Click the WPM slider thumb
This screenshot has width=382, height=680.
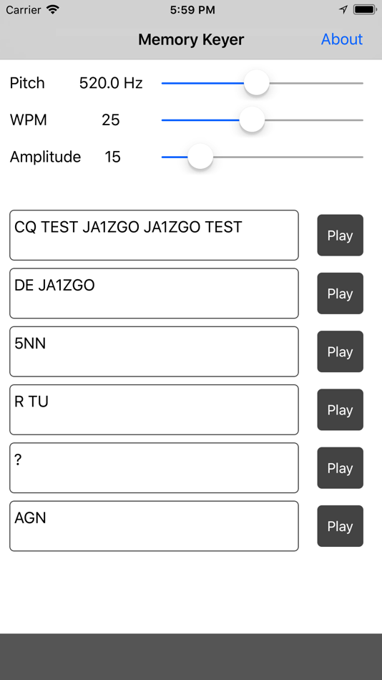tap(252, 120)
